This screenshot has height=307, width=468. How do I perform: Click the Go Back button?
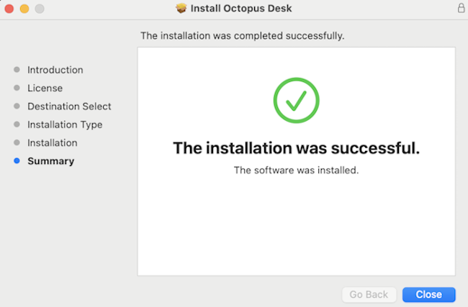pyautogui.click(x=369, y=295)
